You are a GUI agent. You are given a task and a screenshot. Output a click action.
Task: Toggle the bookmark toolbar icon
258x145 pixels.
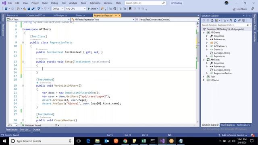click(130, 9)
